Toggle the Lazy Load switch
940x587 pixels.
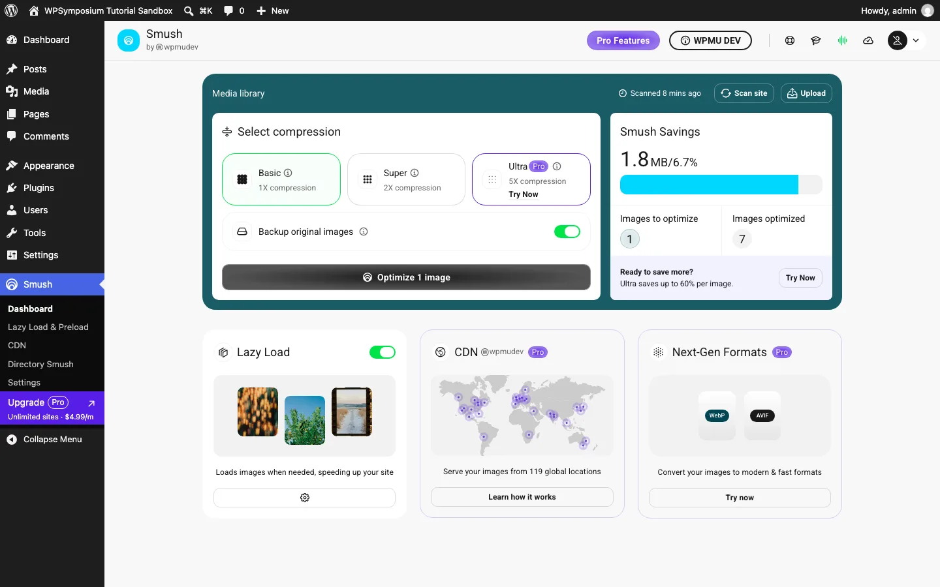pos(383,352)
